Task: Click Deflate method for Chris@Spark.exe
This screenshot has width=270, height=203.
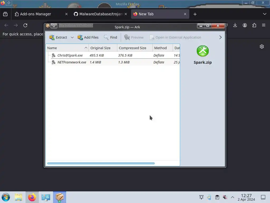Action: click(159, 55)
